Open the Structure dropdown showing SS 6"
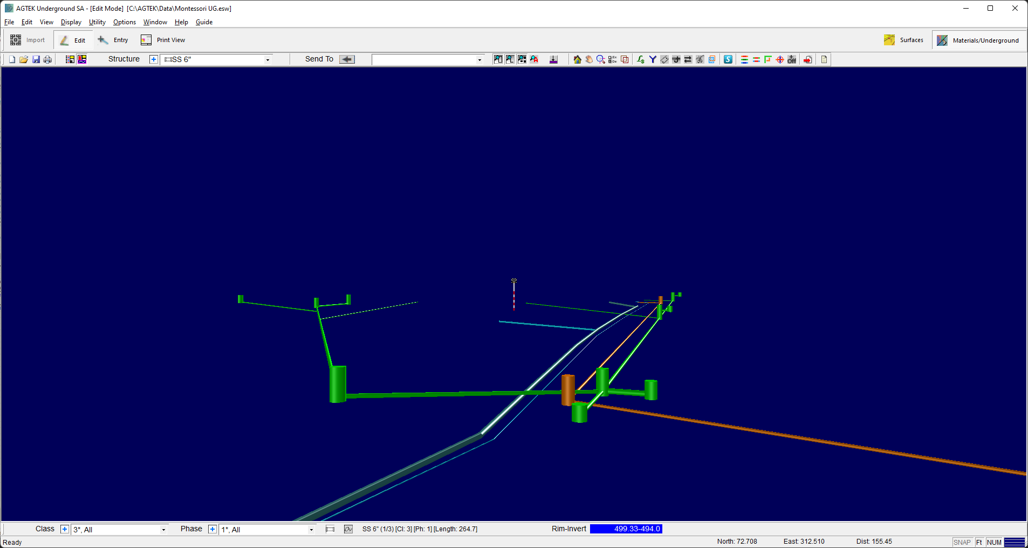Viewport: 1028px width, 548px height. point(216,59)
